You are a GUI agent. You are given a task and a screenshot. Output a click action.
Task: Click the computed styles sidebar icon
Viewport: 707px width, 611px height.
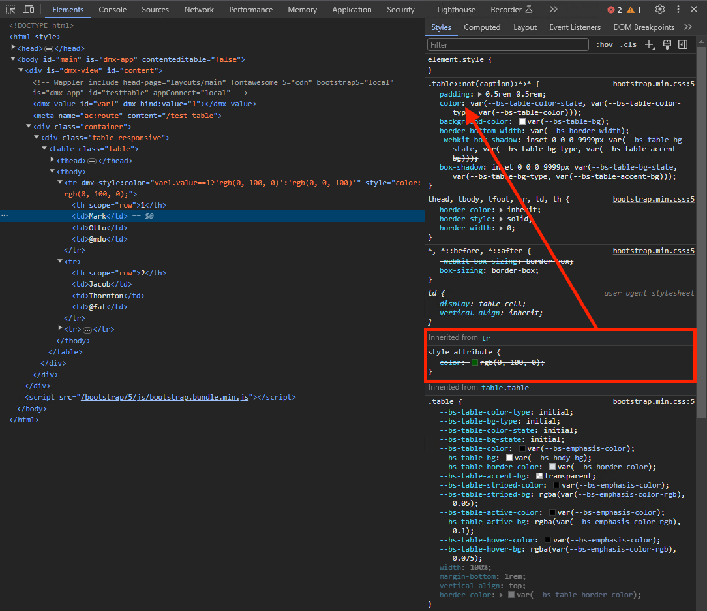[x=683, y=45]
